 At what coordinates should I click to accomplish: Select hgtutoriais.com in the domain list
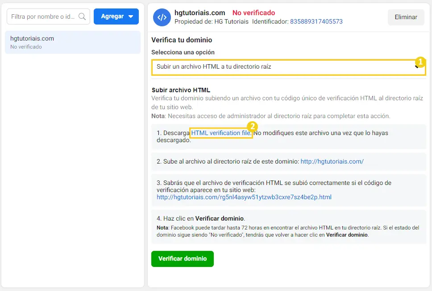73,42
